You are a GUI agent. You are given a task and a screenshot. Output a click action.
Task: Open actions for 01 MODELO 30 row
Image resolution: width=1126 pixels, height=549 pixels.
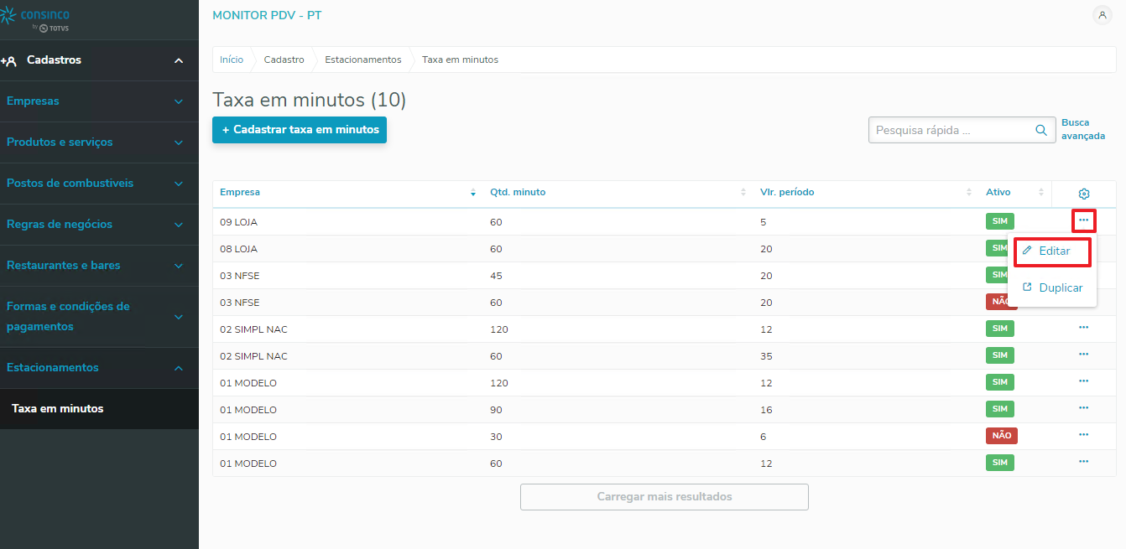(1083, 435)
